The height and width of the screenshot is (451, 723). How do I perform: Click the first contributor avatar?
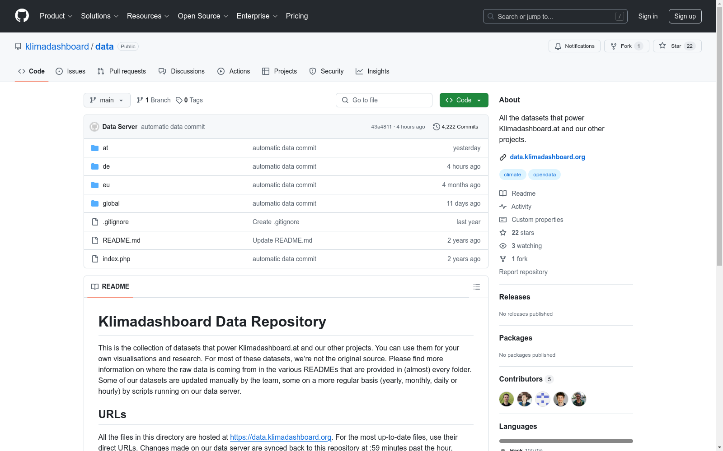[507, 399]
